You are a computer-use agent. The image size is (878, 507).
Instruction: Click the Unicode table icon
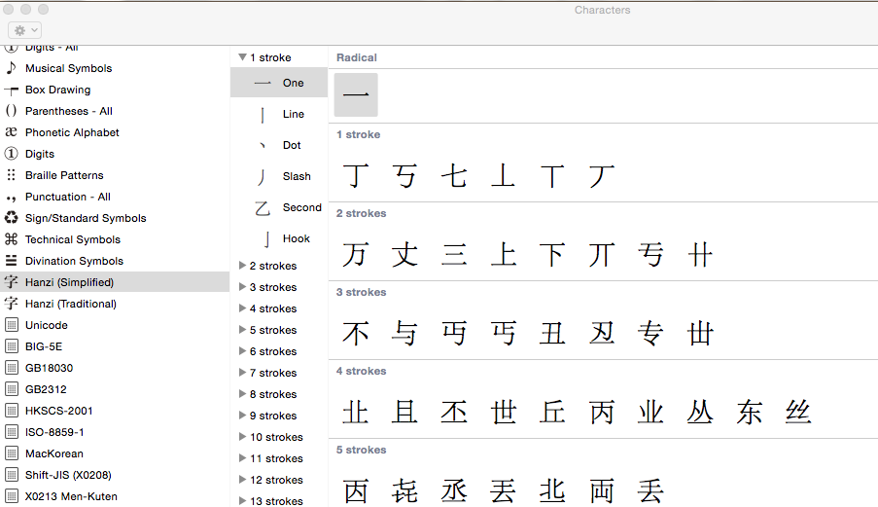(x=12, y=325)
